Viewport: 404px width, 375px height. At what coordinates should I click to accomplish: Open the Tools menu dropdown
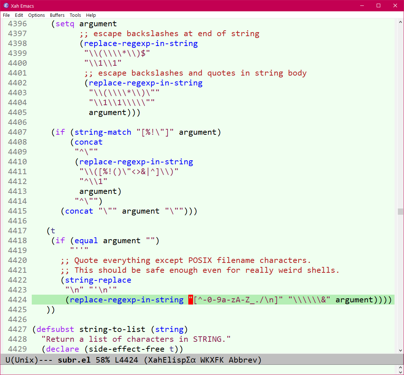[75, 15]
